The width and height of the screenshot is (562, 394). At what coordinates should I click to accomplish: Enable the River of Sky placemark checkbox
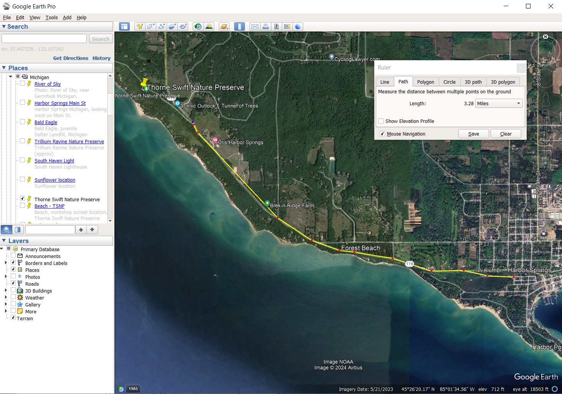(x=22, y=83)
